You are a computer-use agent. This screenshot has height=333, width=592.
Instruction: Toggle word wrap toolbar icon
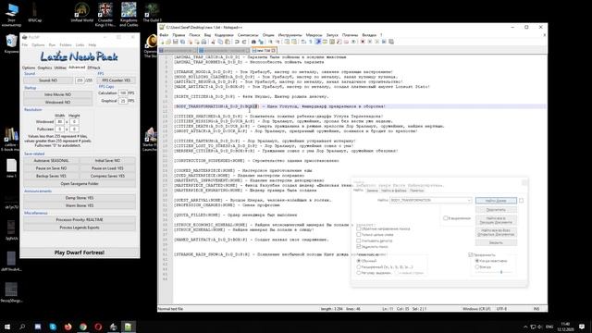click(303, 42)
